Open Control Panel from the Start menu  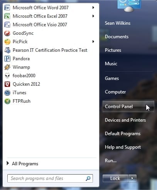128,107
